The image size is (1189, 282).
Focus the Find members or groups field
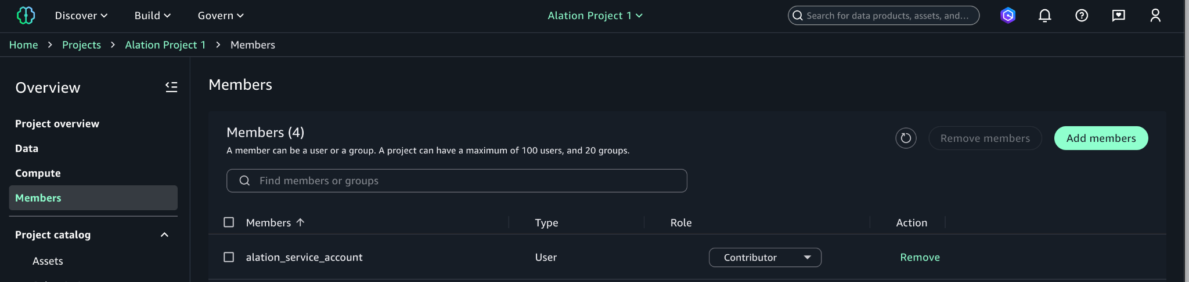(x=457, y=181)
